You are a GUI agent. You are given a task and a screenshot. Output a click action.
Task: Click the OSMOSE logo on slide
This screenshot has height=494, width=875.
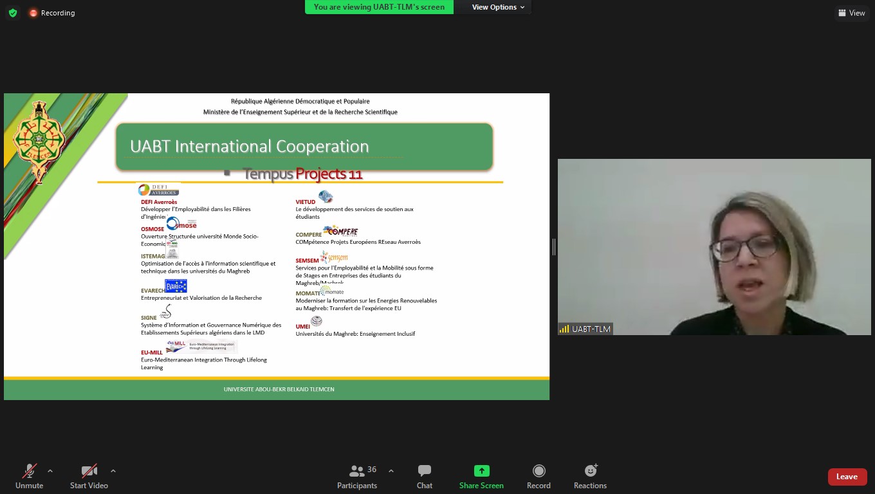tap(181, 223)
